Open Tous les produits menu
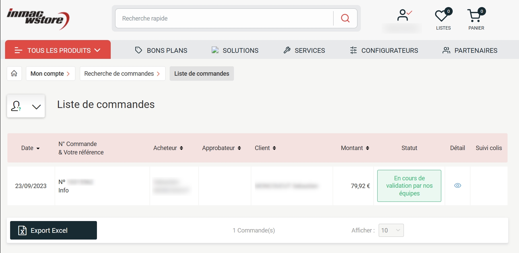 (58, 50)
